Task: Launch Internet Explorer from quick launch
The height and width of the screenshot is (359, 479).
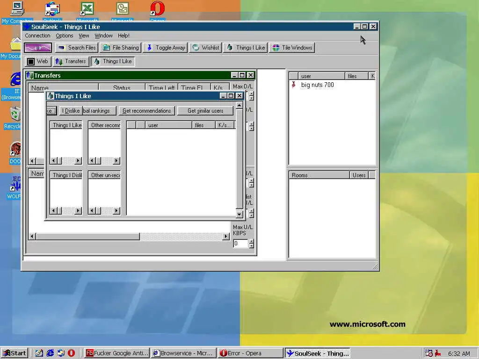Action: tap(50, 353)
